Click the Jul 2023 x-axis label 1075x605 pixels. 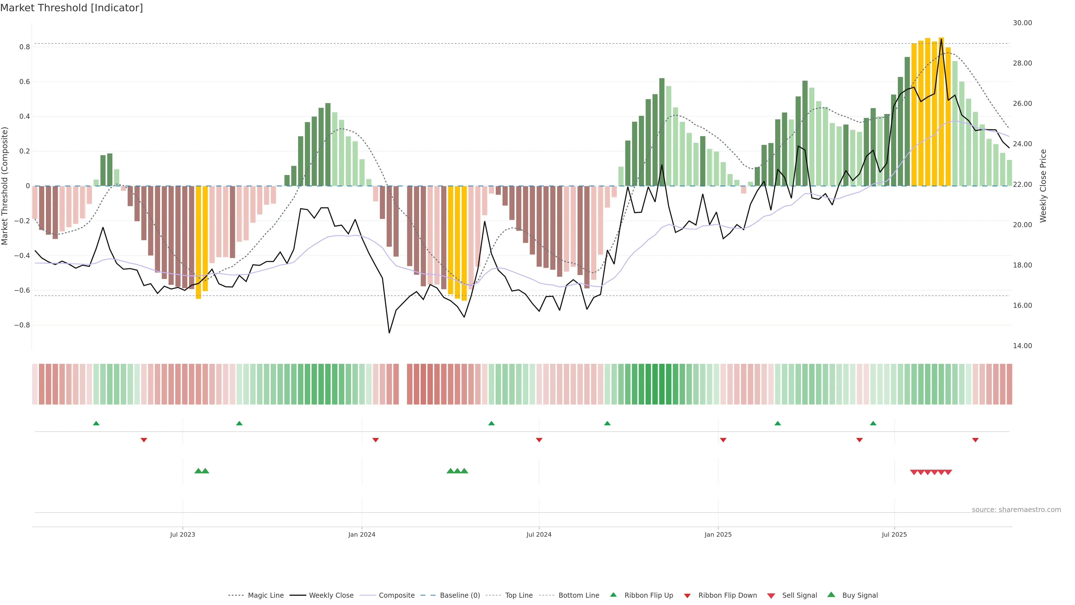click(182, 534)
